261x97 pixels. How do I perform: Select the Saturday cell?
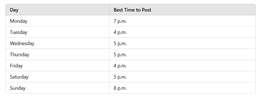pyautogui.click(x=57, y=77)
